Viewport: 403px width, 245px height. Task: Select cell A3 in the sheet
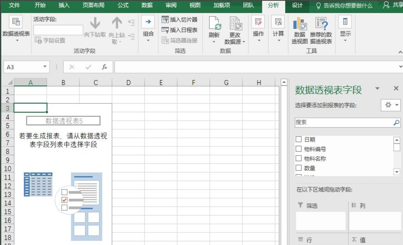click(30, 108)
